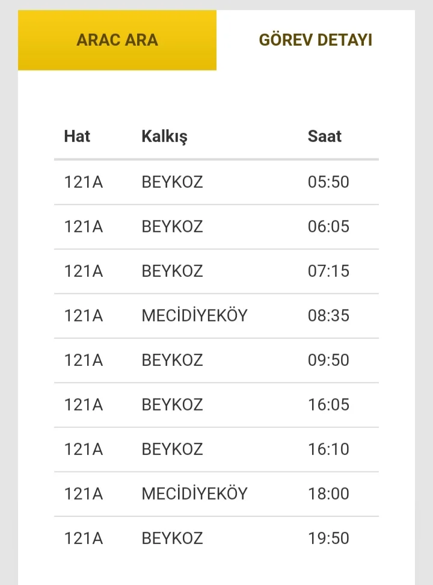Select the 07:15 BEYKOZ departure row
433x585 pixels.
216,271
